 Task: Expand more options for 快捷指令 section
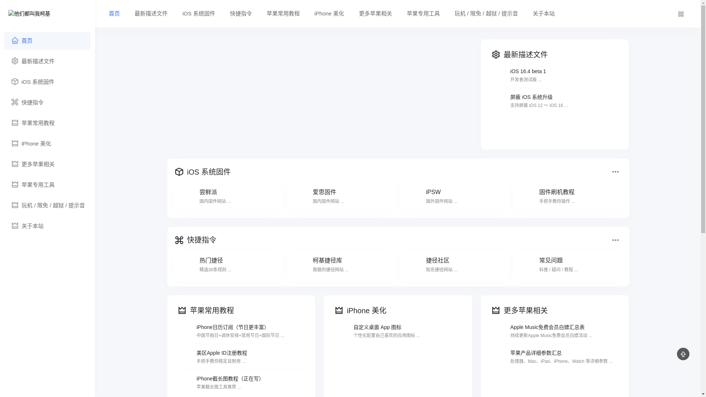point(615,240)
